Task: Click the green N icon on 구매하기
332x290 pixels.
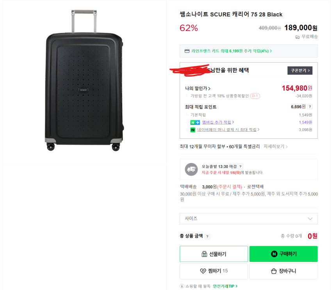Action: point(274,254)
